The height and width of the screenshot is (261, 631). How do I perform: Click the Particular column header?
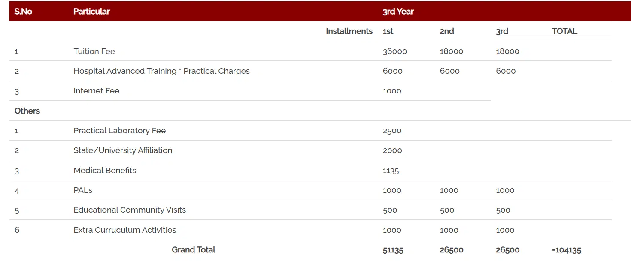pyautogui.click(x=91, y=12)
